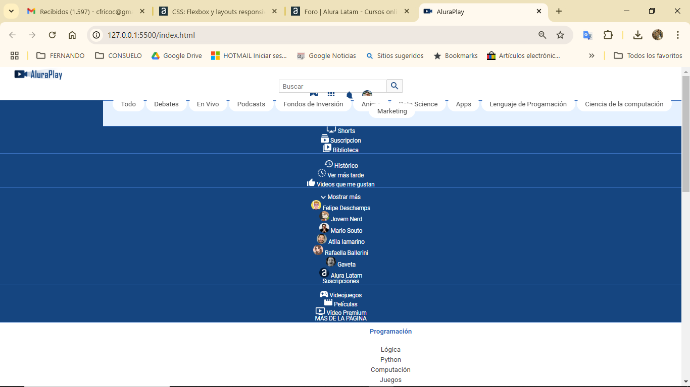Select the Podcasts category pill
The image size is (690, 387).
pyautogui.click(x=251, y=104)
